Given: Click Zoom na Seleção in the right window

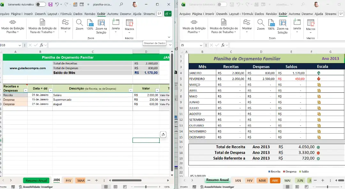Looking at the screenshot, I should point(282,26).
